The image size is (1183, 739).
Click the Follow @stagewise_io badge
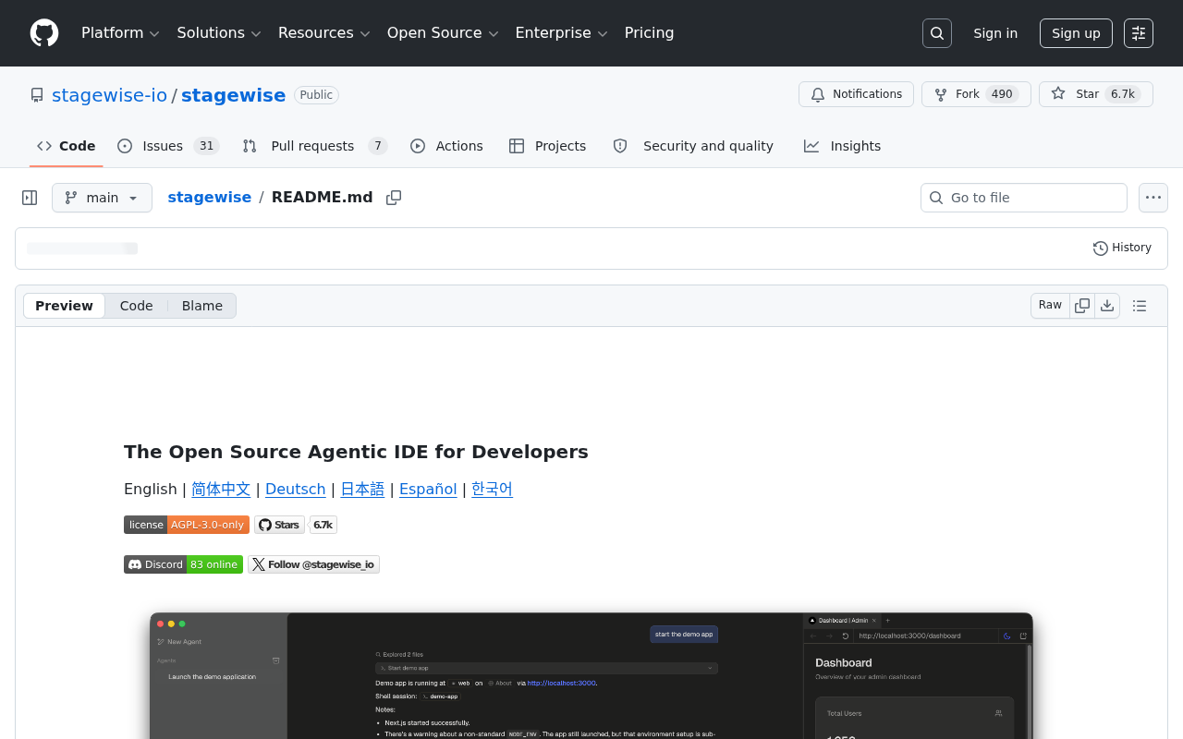point(313,564)
